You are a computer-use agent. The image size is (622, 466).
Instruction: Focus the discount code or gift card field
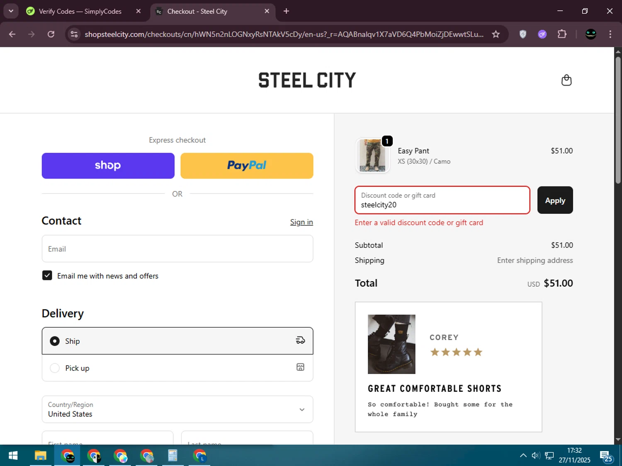pyautogui.click(x=442, y=200)
